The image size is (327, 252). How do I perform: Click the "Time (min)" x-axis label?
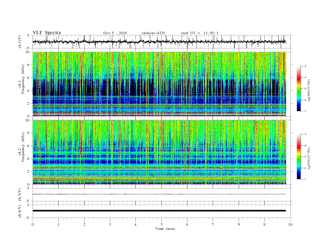tap(165, 229)
